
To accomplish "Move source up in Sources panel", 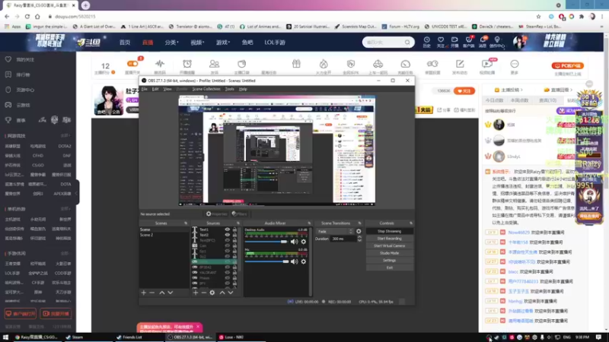I will tap(222, 293).
